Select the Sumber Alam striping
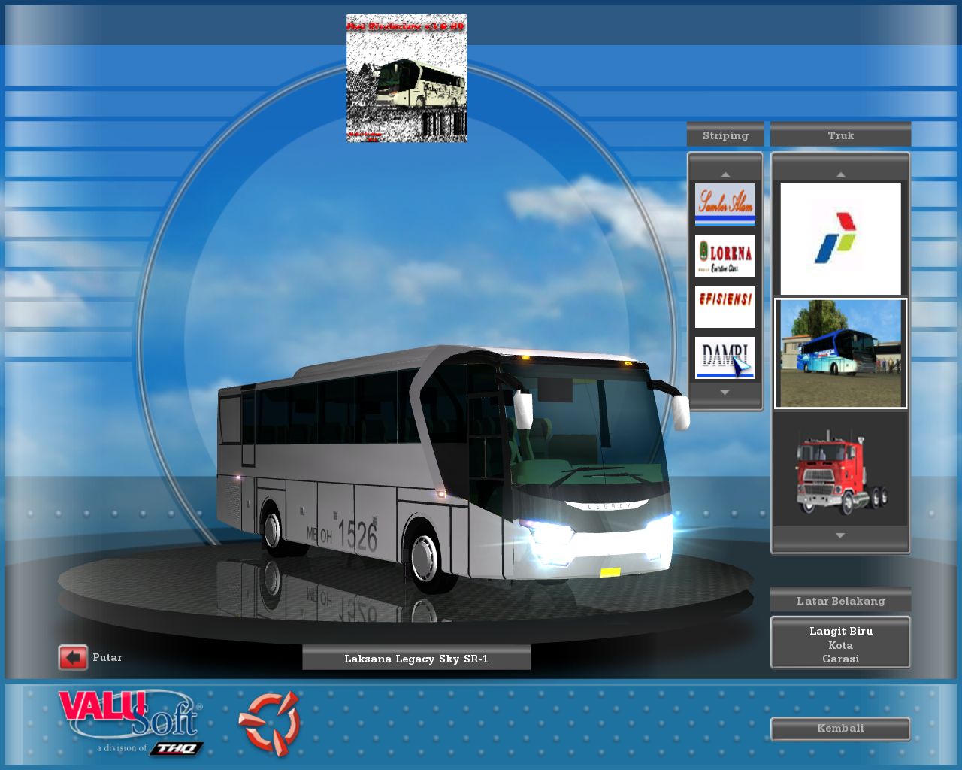This screenshot has width=962, height=770. 725,204
